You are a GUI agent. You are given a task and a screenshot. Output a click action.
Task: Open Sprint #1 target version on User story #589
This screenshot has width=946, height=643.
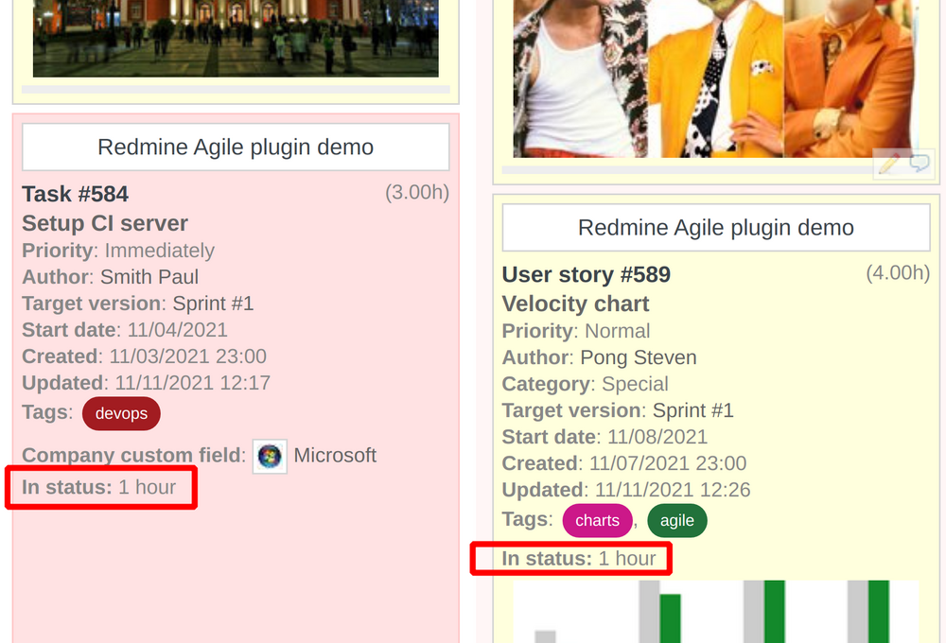[x=693, y=410]
